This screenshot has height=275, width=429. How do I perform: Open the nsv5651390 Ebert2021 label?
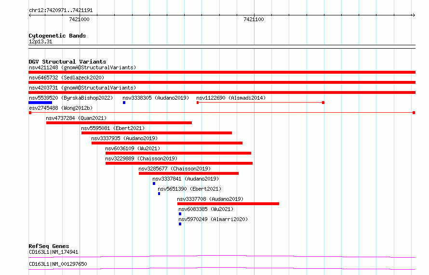pyautogui.click(x=189, y=189)
